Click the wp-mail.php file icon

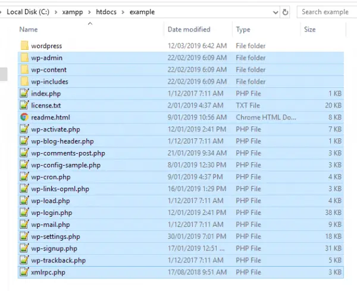click(24, 224)
